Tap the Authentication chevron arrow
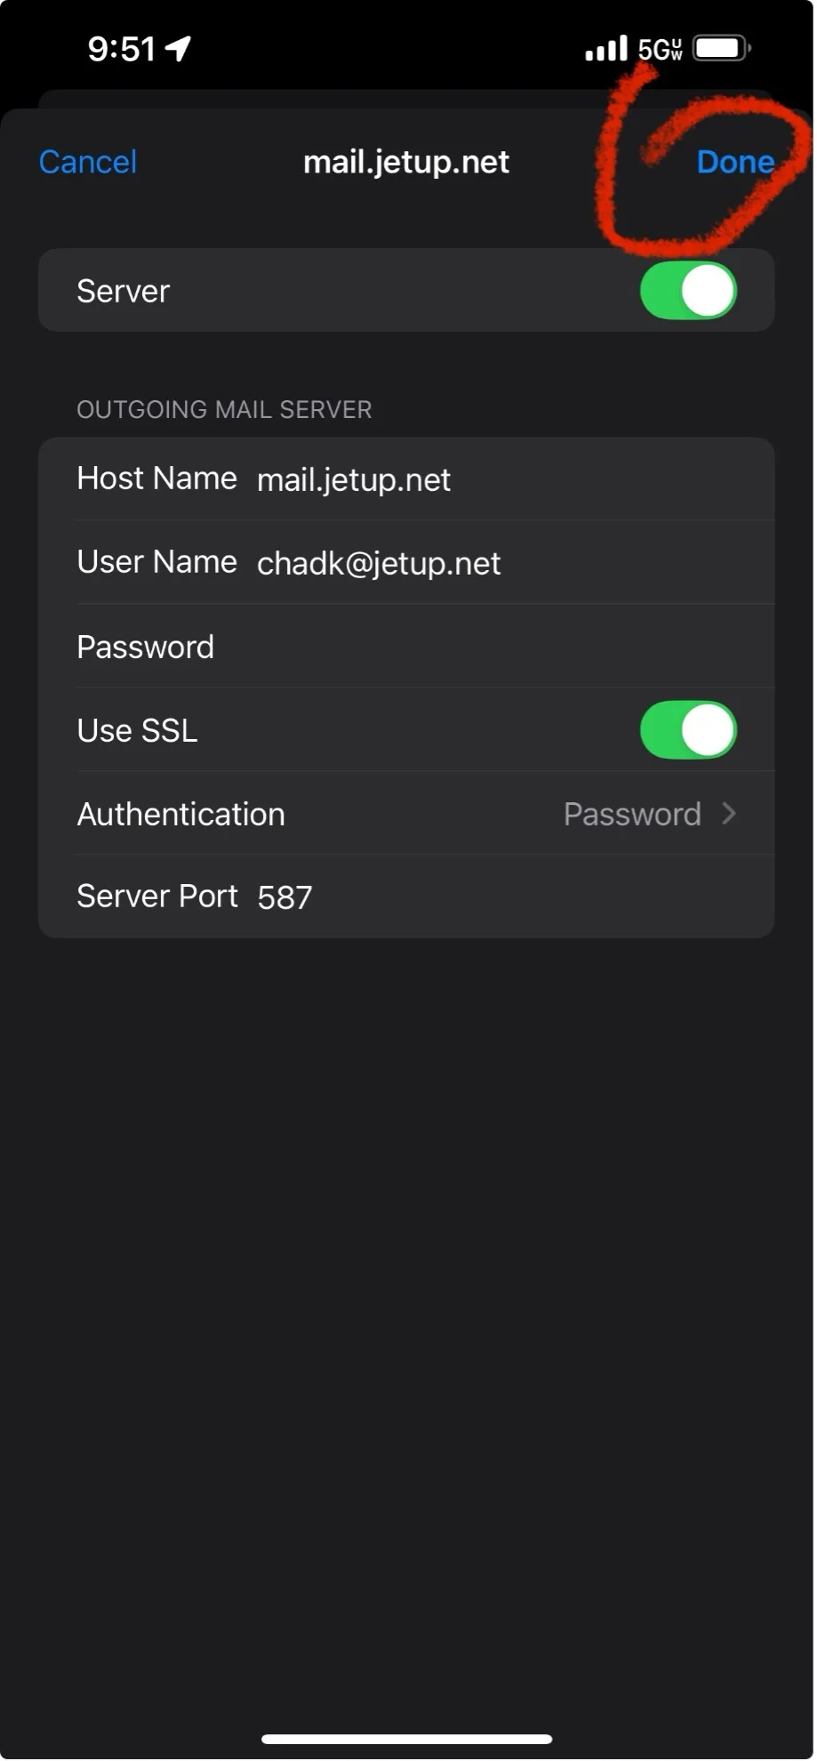This screenshot has height=1761, width=817. (729, 814)
